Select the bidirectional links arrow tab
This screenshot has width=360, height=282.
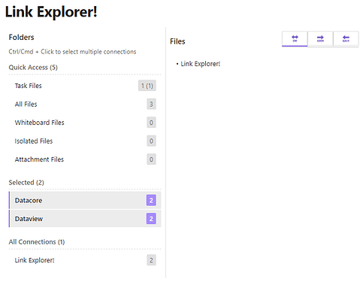click(295, 39)
